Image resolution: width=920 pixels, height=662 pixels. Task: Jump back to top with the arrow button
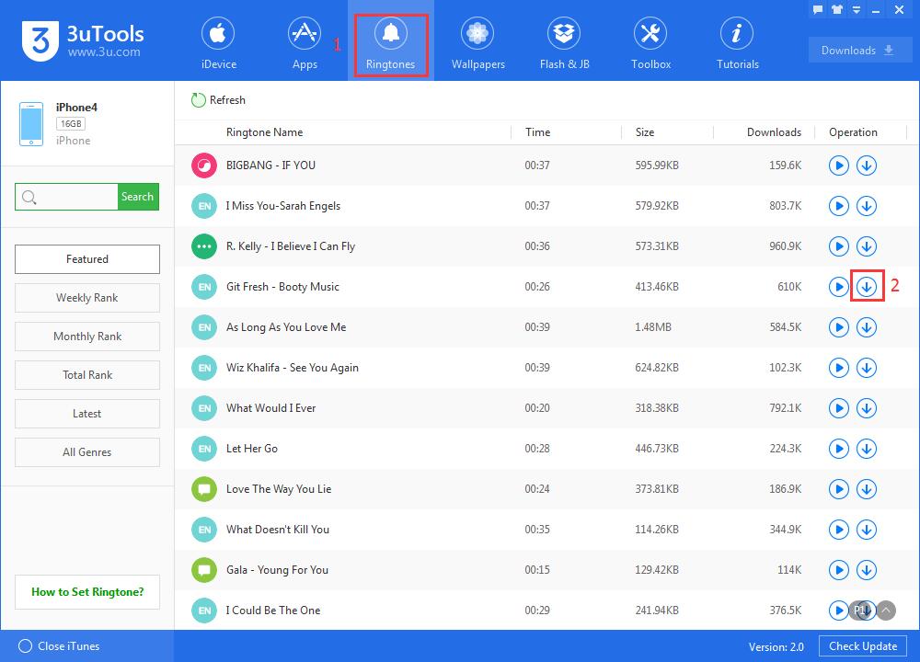[x=886, y=611]
